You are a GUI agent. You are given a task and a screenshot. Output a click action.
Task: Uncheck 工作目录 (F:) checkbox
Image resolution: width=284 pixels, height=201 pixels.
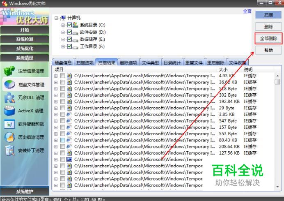click(69, 46)
